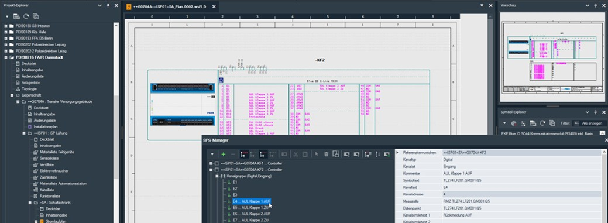
Task: Collapse the ==ISP01 : ISP Lüftung node
Action: [24, 133]
